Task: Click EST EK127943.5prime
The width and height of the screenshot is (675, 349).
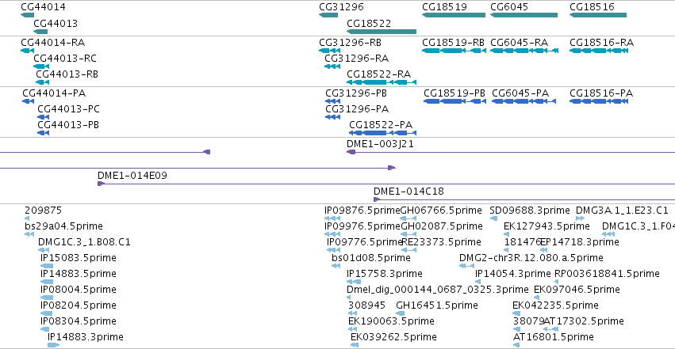Action: click(507, 234)
